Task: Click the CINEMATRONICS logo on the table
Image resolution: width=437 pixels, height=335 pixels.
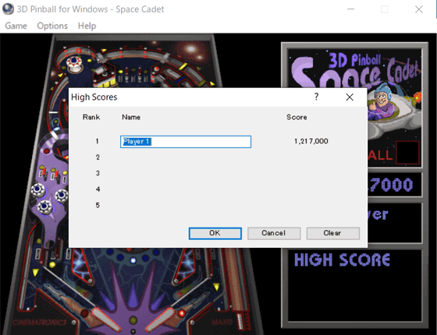Action: coord(39,323)
